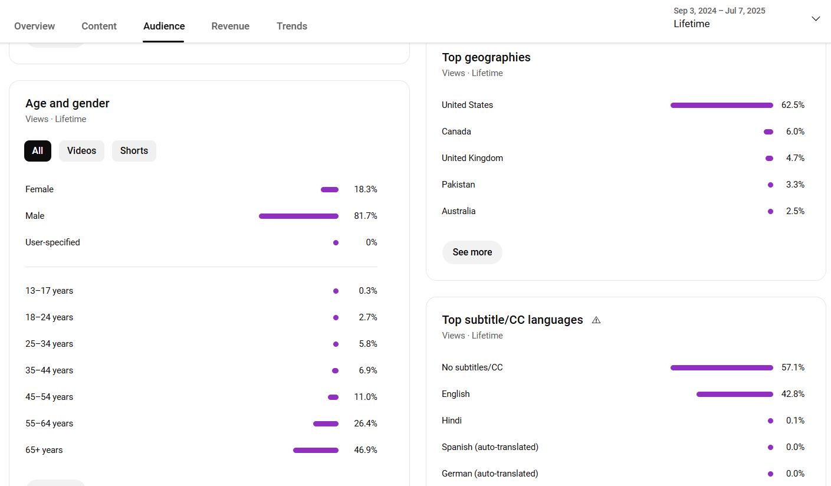Open the date range dropdown arrow
The image size is (831, 486).
(x=816, y=19)
